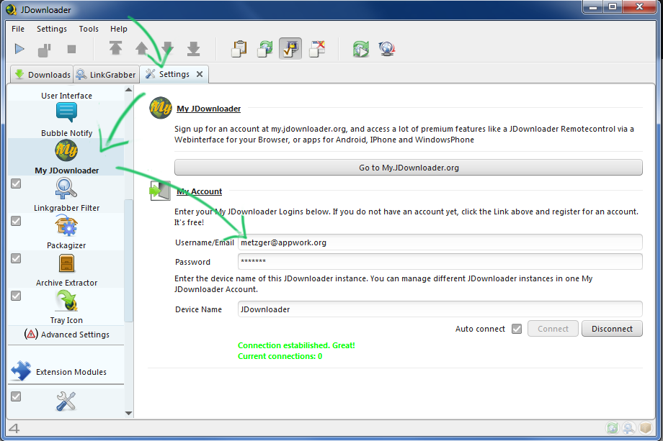This screenshot has height=441, width=663.
Task: Close the Settings tab
Action: point(200,74)
